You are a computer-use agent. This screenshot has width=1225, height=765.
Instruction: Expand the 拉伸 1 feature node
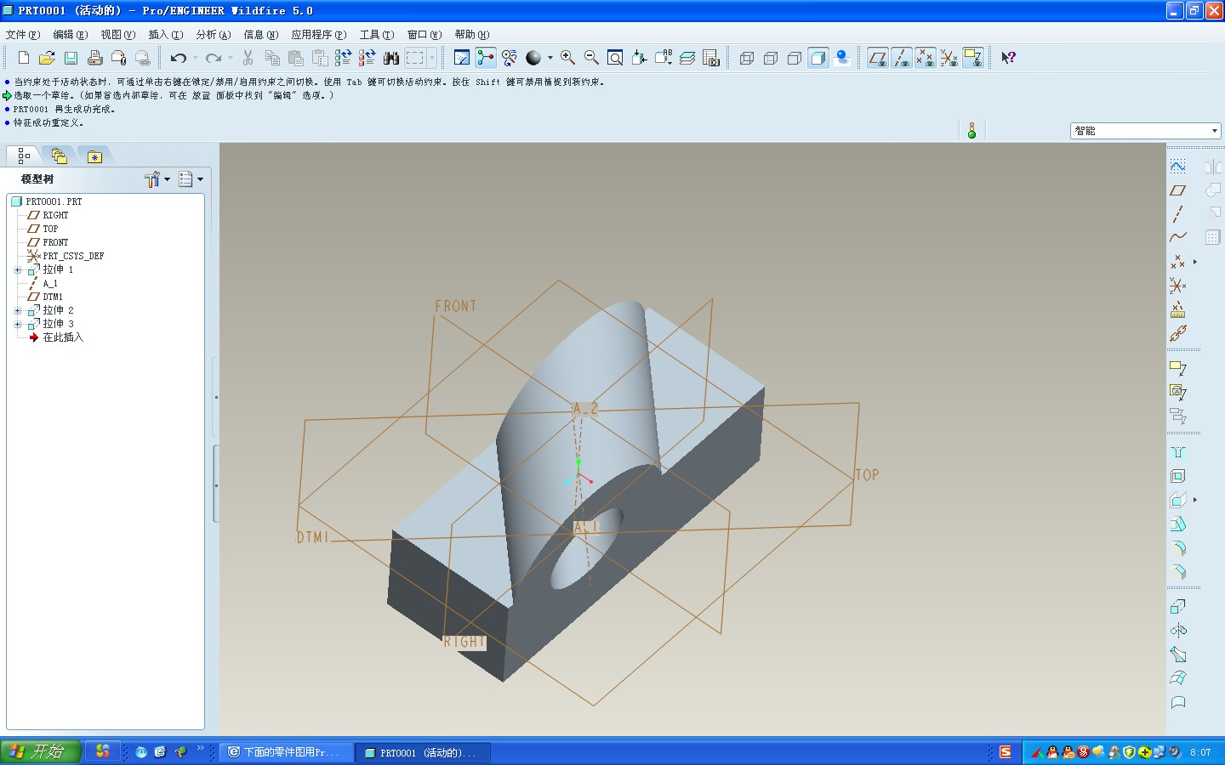[18, 269]
